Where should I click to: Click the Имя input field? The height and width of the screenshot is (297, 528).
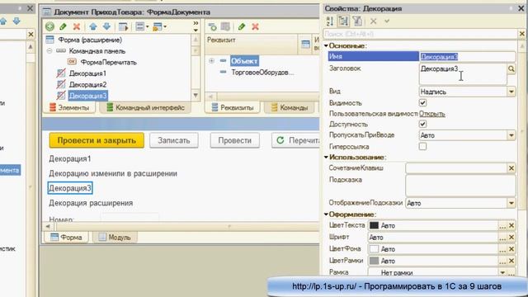(468, 57)
